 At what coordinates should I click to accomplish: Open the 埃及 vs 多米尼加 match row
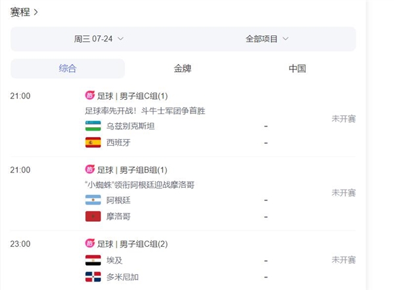(197, 260)
